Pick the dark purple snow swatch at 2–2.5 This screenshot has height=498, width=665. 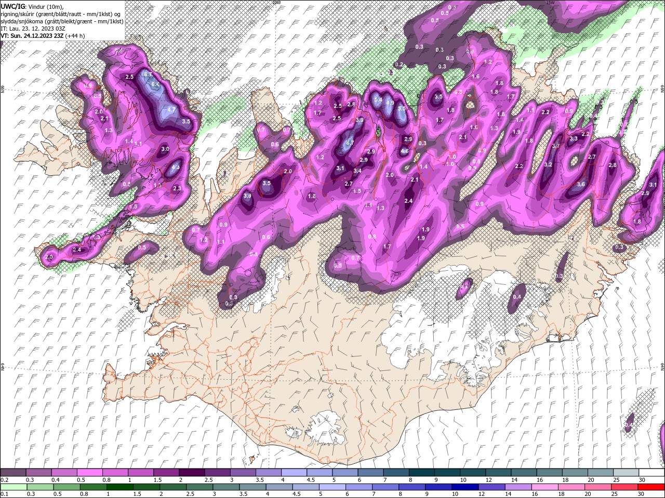point(192,473)
